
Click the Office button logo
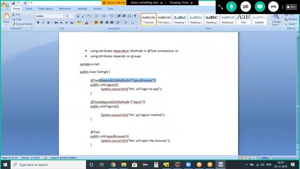(x=5, y=5)
